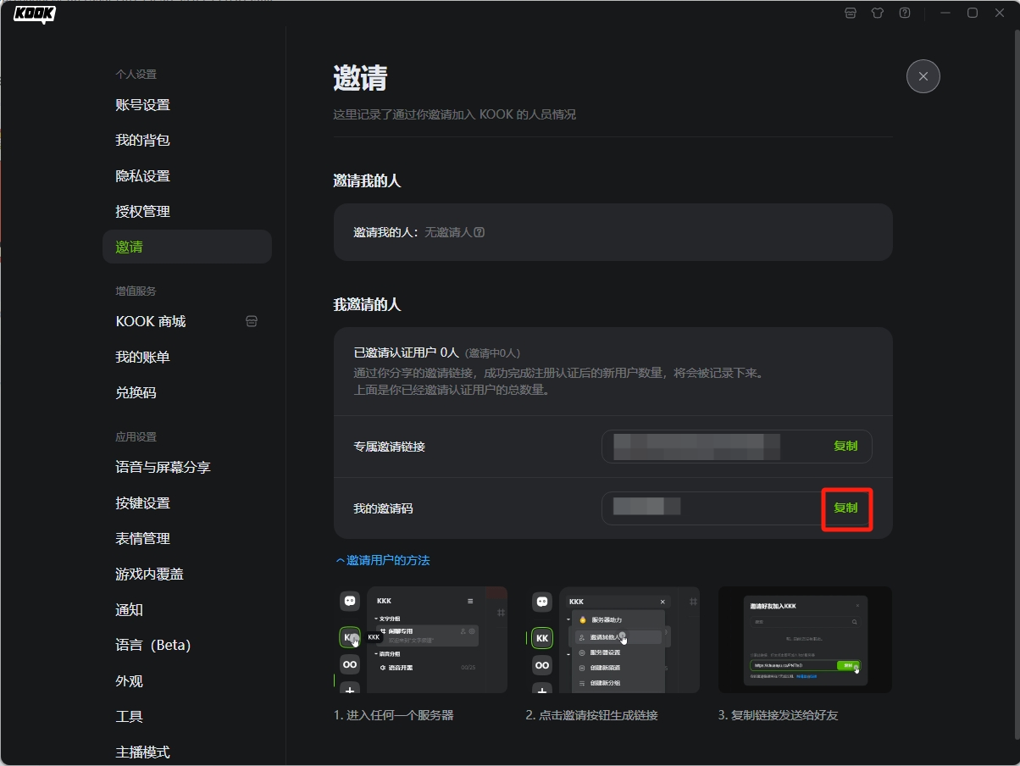The width and height of the screenshot is (1020, 766).
Task: Click the 专属邀请链接 text field
Action: coord(737,446)
